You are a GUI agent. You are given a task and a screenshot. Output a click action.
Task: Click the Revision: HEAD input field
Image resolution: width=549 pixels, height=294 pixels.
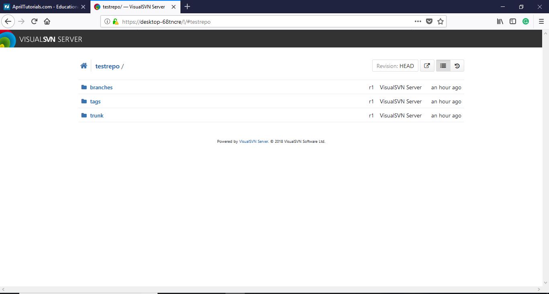click(395, 66)
